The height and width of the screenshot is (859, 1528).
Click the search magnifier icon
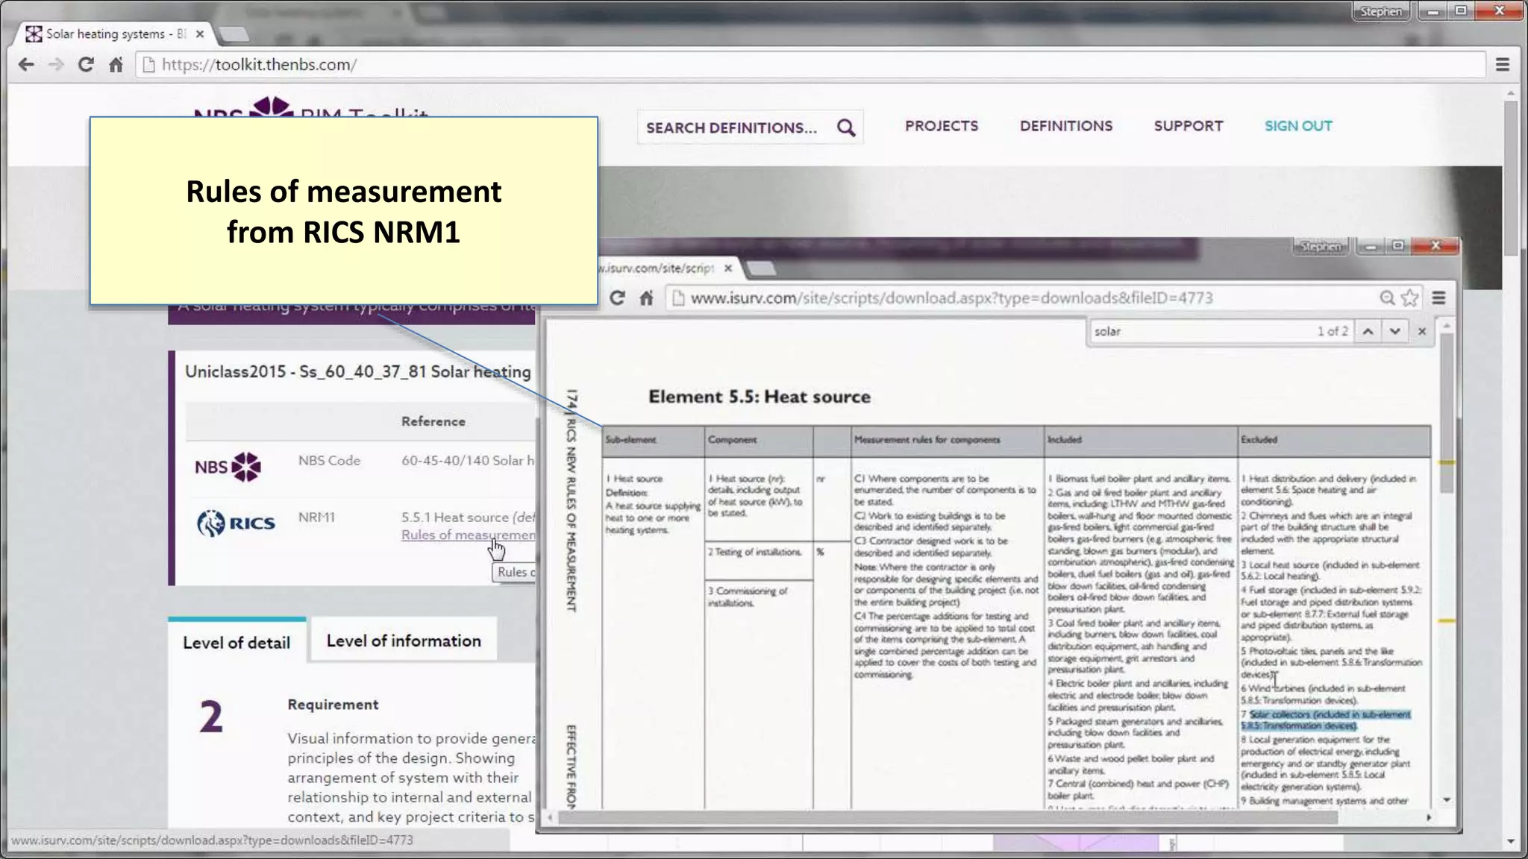point(846,128)
